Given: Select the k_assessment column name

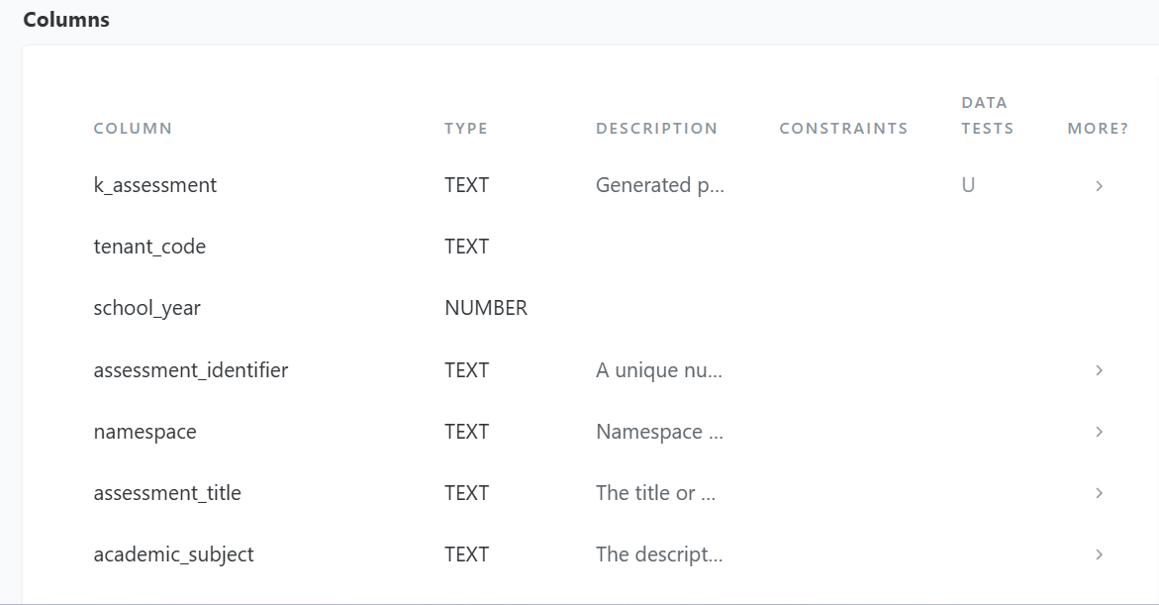Looking at the screenshot, I should click(155, 185).
